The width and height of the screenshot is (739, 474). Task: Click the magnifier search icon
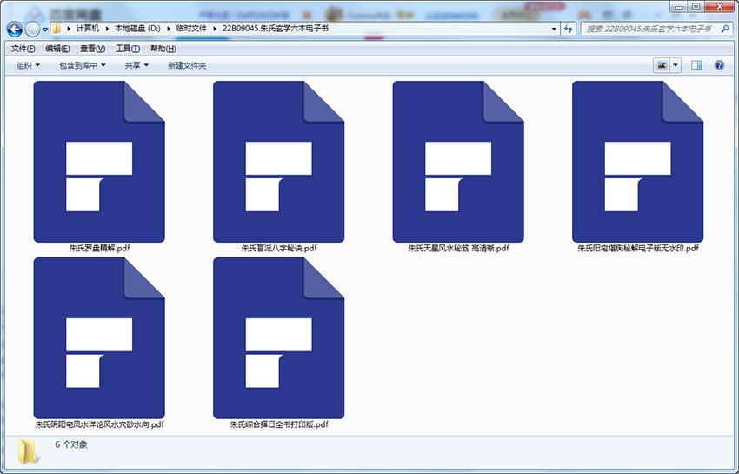click(x=725, y=29)
